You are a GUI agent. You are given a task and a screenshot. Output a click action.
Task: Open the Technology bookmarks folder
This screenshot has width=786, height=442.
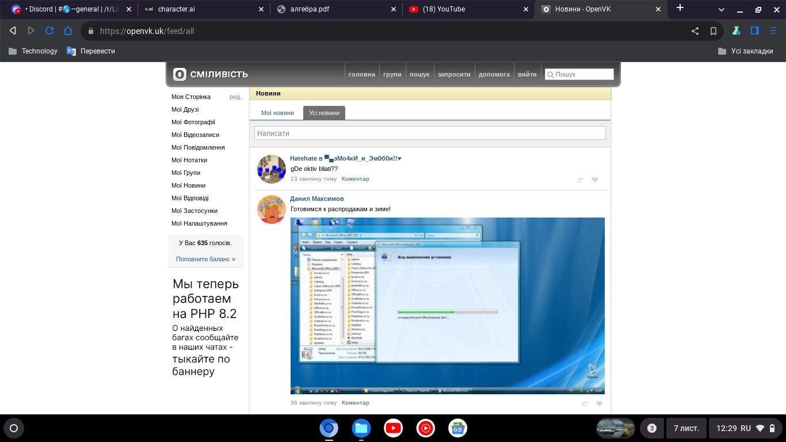point(33,51)
